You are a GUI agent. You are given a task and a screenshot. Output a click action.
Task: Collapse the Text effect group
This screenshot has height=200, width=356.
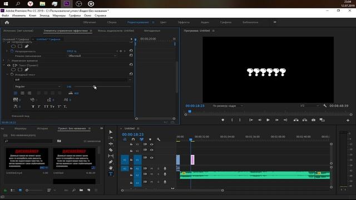click(x=4, y=66)
